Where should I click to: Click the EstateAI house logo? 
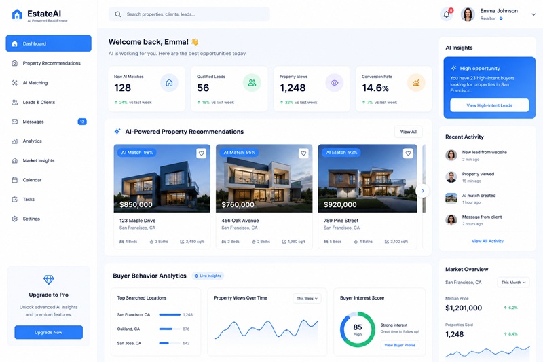tap(16, 14)
